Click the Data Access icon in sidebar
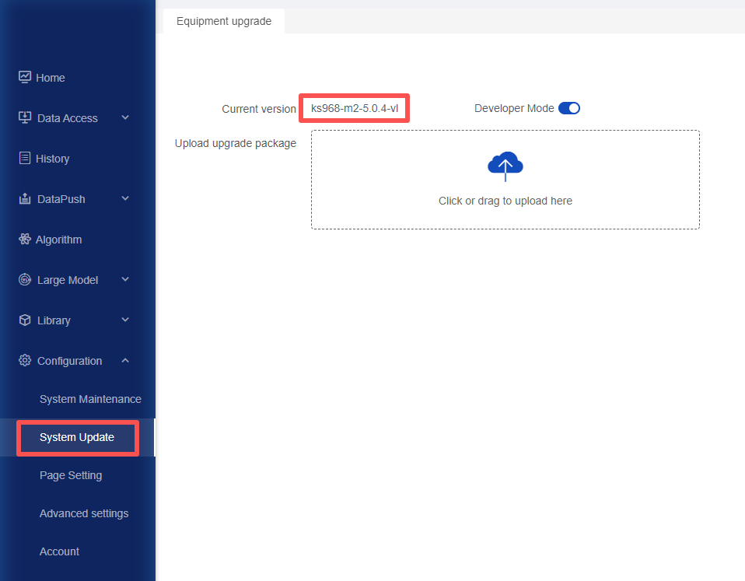 [x=25, y=117]
